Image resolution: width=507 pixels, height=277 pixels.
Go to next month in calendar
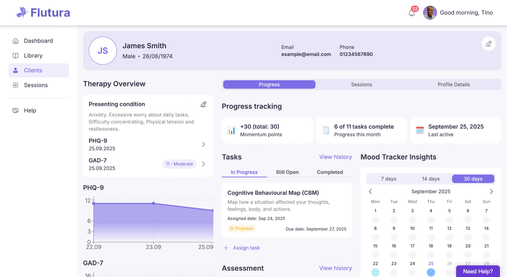tap(491, 192)
